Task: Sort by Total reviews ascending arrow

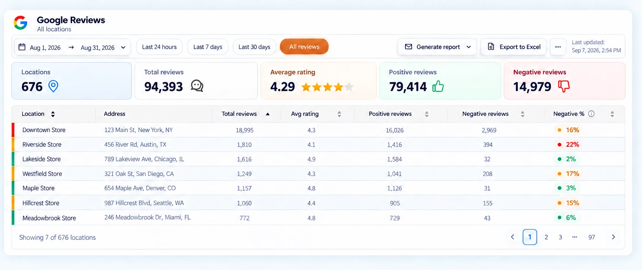Action: point(267,114)
